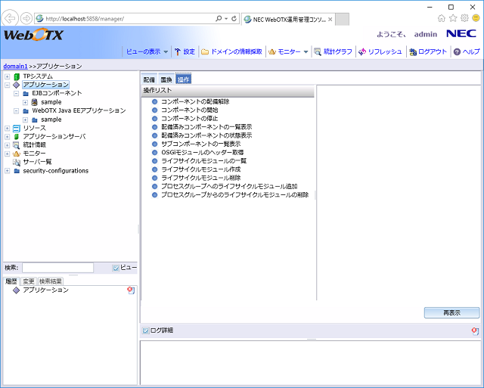Viewport: 484px width, 388px height.
Task: Switch to the 検索結果 tab
Action: (51, 281)
